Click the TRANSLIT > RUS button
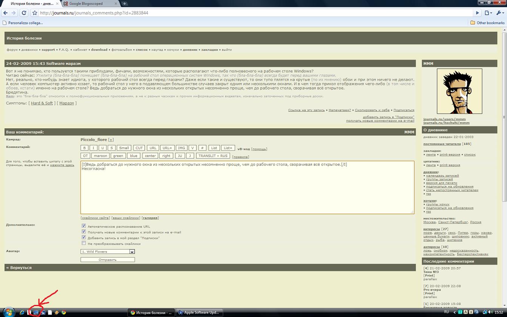Screen dimensions: 507x317 tap(213, 156)
